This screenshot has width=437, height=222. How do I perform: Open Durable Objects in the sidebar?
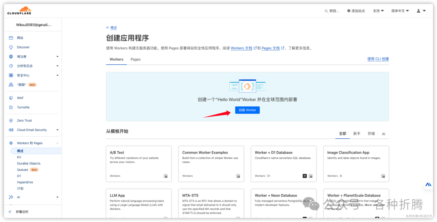point(29,163)
